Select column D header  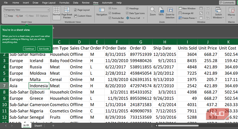tap(79, 42)
